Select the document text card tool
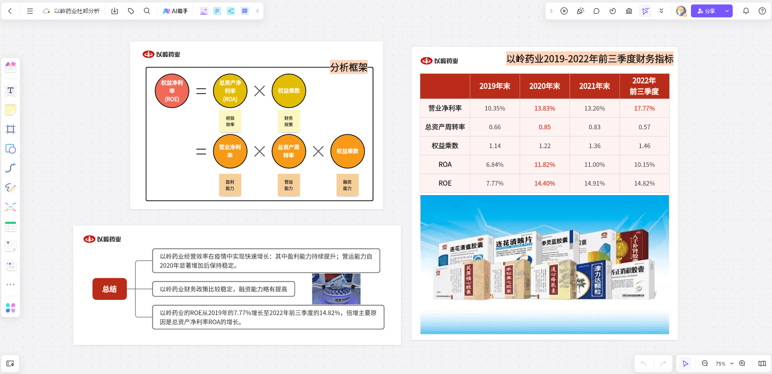This screenshot has height=374, width=772. [x=11, y=246]
